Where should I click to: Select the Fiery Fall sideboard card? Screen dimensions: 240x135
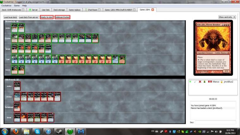pyautogui.click(x=24, y=118)
